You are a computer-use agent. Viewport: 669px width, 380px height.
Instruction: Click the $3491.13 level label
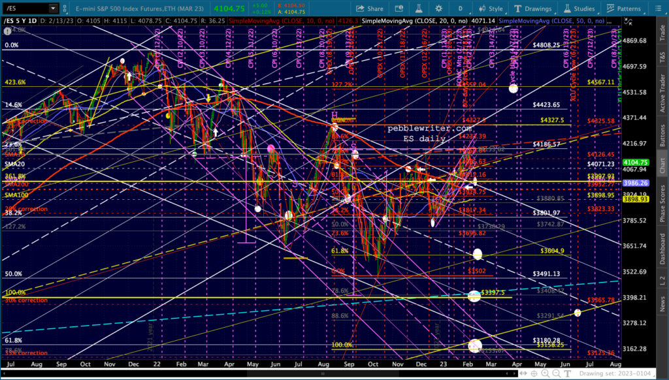click(x=546, y=274)
